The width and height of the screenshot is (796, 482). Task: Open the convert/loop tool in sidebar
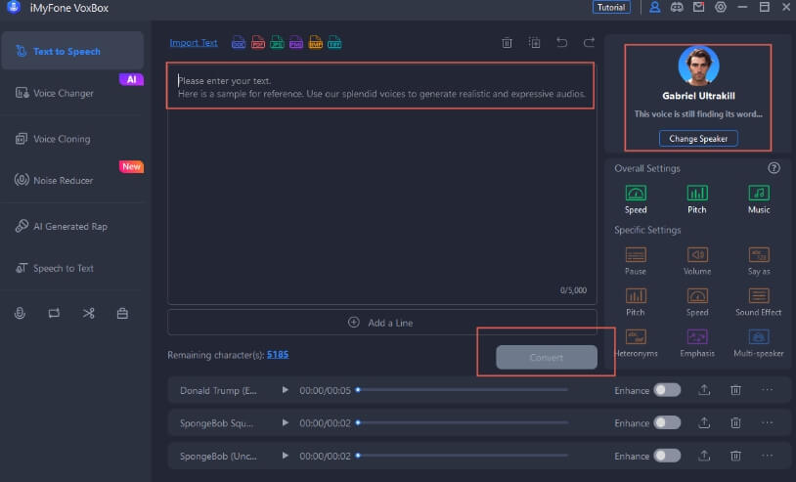point(54,313)
